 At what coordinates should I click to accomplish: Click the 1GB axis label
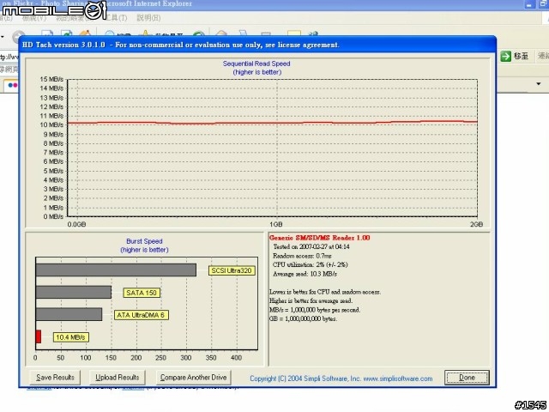pyautogui.click(x=276, y=224)
